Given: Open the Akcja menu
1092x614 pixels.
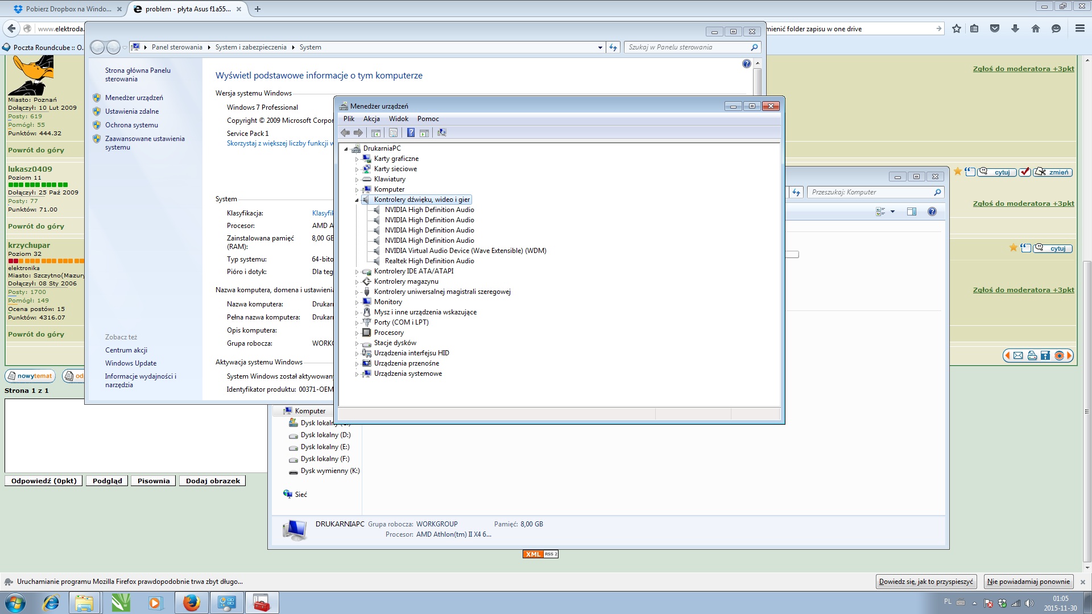Looking at the screenshot, I should 371,119.
